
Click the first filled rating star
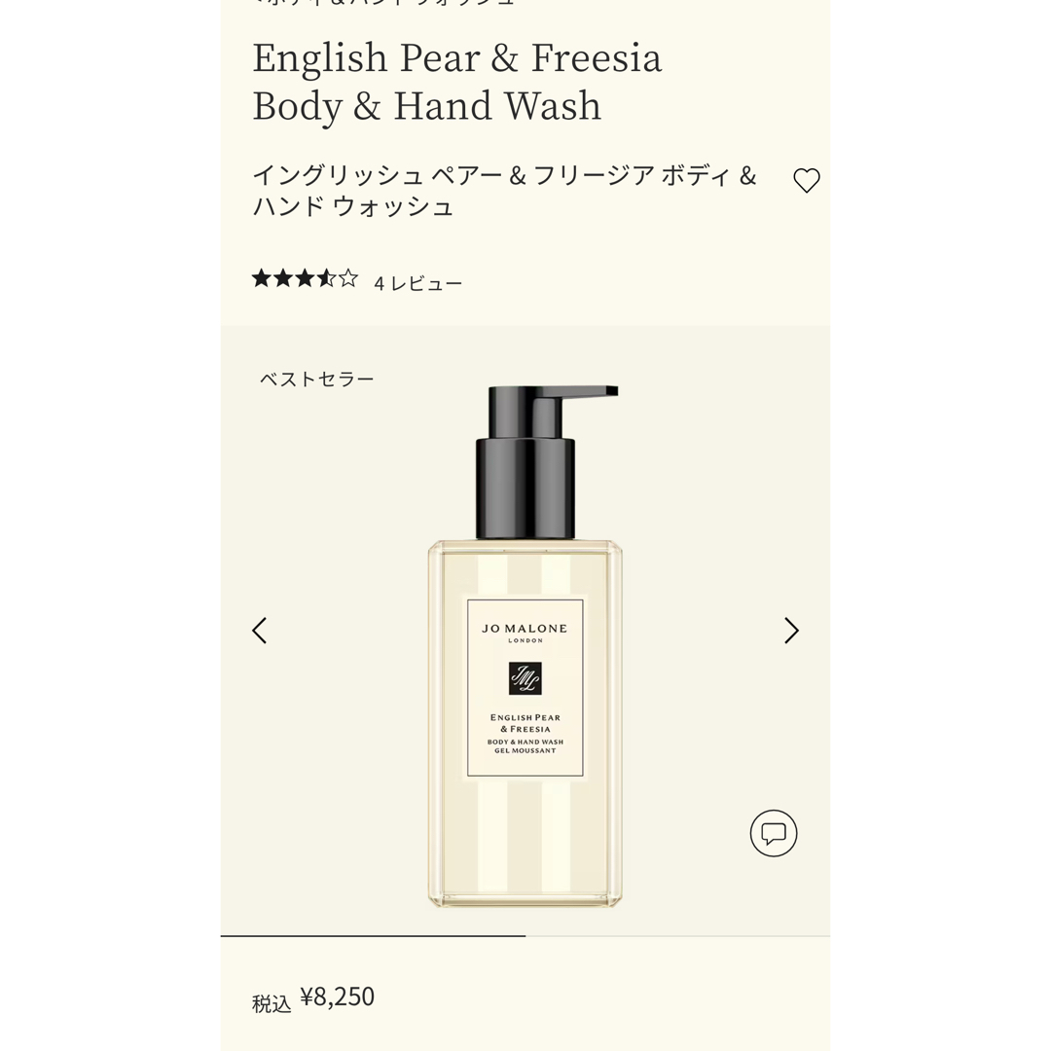[261, 278]
